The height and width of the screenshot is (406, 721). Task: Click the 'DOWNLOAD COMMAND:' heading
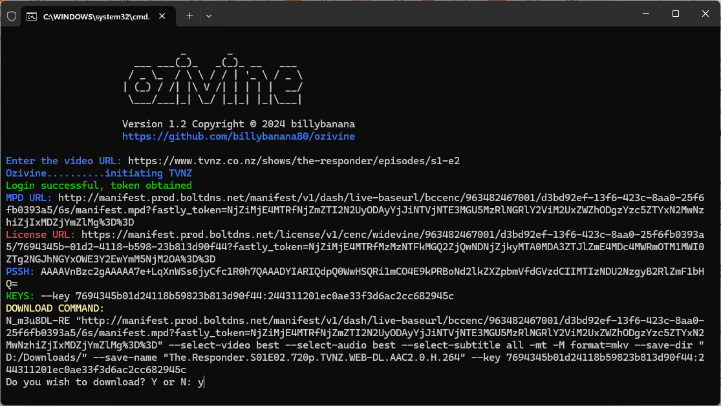55,308
